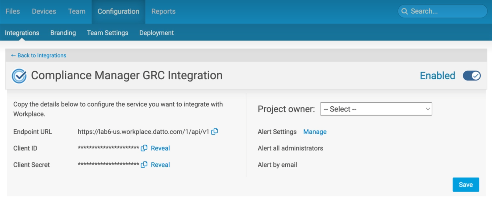
Task: Disable the Enabled integration toggle
Action: [x=472, y=76]
